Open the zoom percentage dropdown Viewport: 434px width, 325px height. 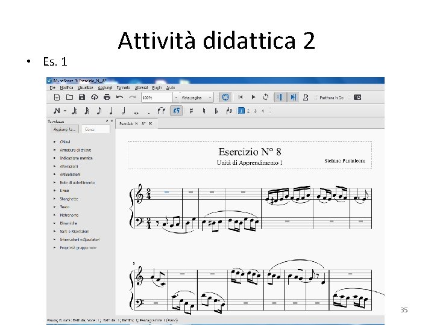(x=176, y=97)
